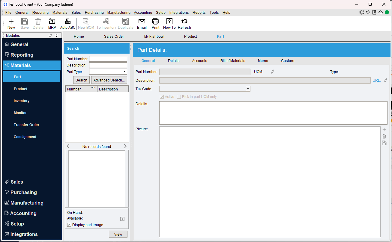Open the Auto ABC tool
This screenshot has width=392, height=242.
[68, 24]
